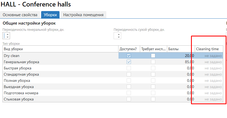
Task: Switch to Настройка помещения tab
Action: [83, 15]
